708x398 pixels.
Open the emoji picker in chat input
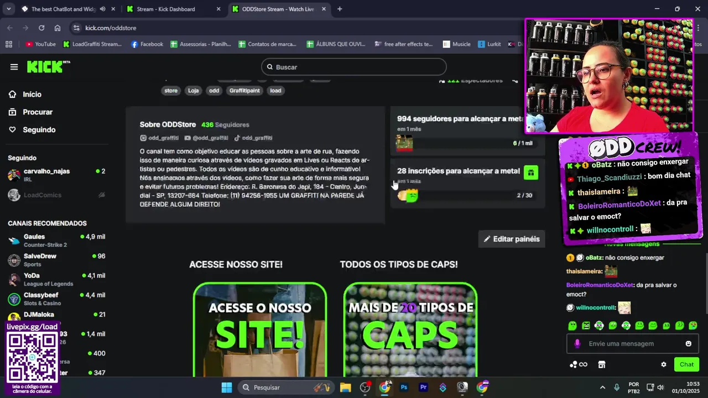689,344
